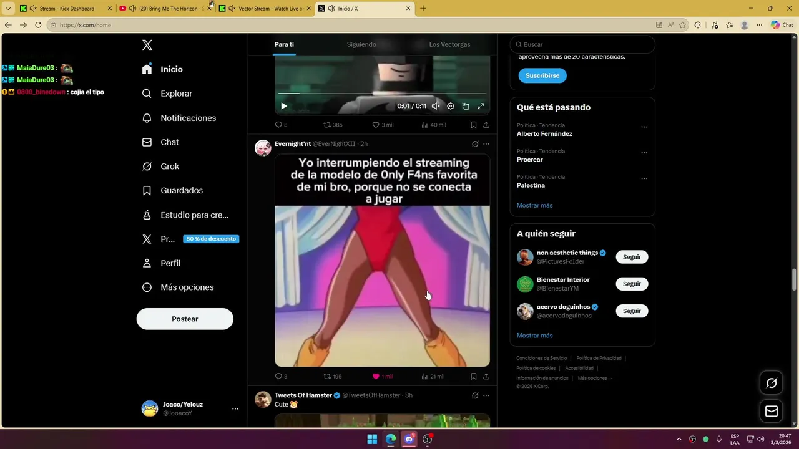
Task: Play the video in top post
Action: [x=284, y=106]
